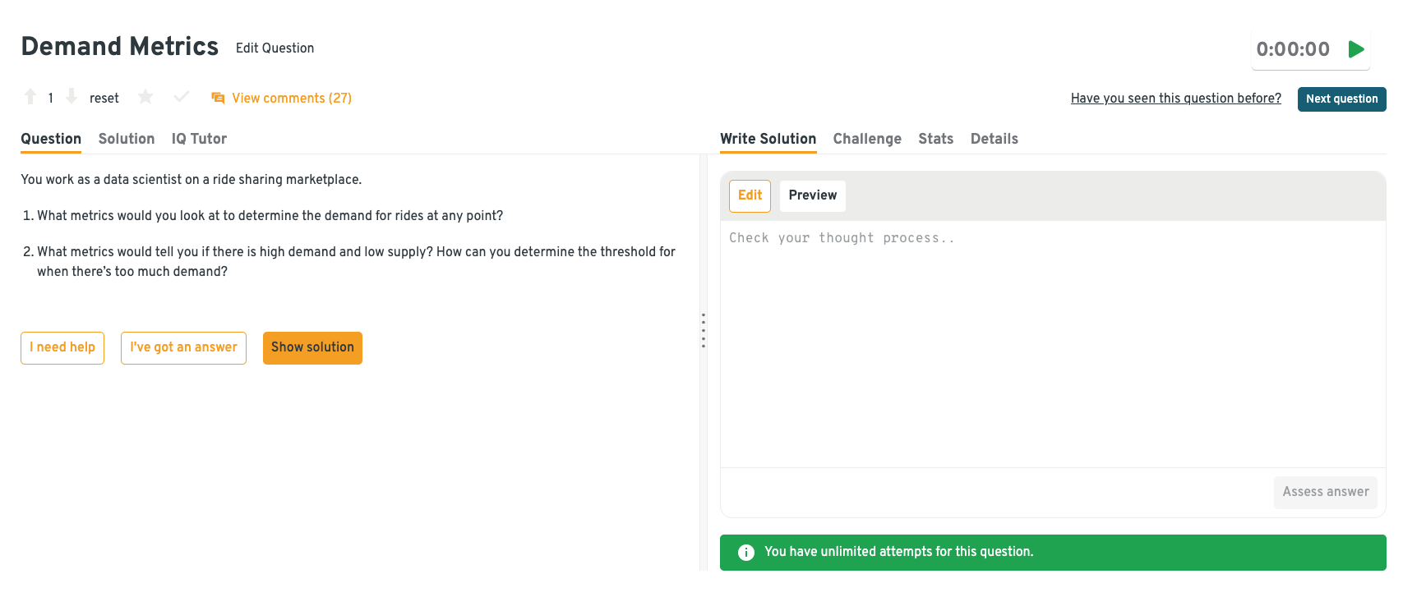Show the Details tab
Viewport: 1403px width, 606px height.
(994, 139)
